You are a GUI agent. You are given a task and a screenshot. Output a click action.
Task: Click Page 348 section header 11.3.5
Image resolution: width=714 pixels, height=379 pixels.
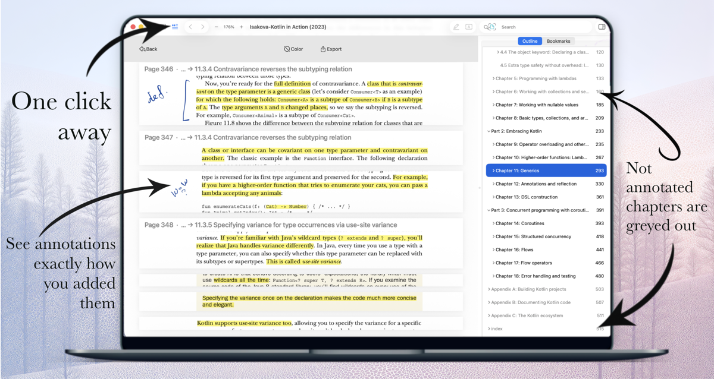[271, 225]
